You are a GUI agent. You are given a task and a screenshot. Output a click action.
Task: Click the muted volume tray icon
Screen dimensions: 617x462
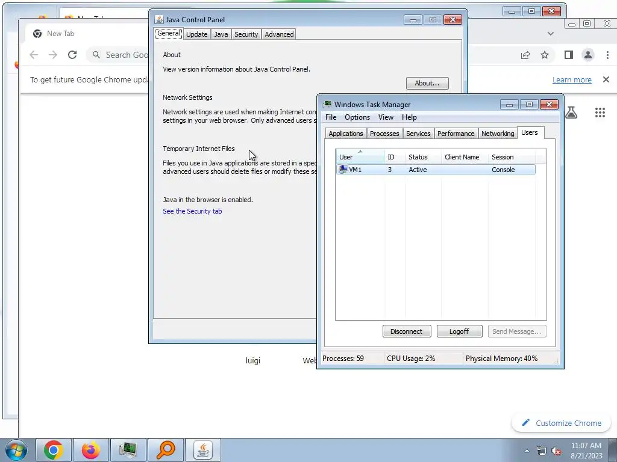556,451
